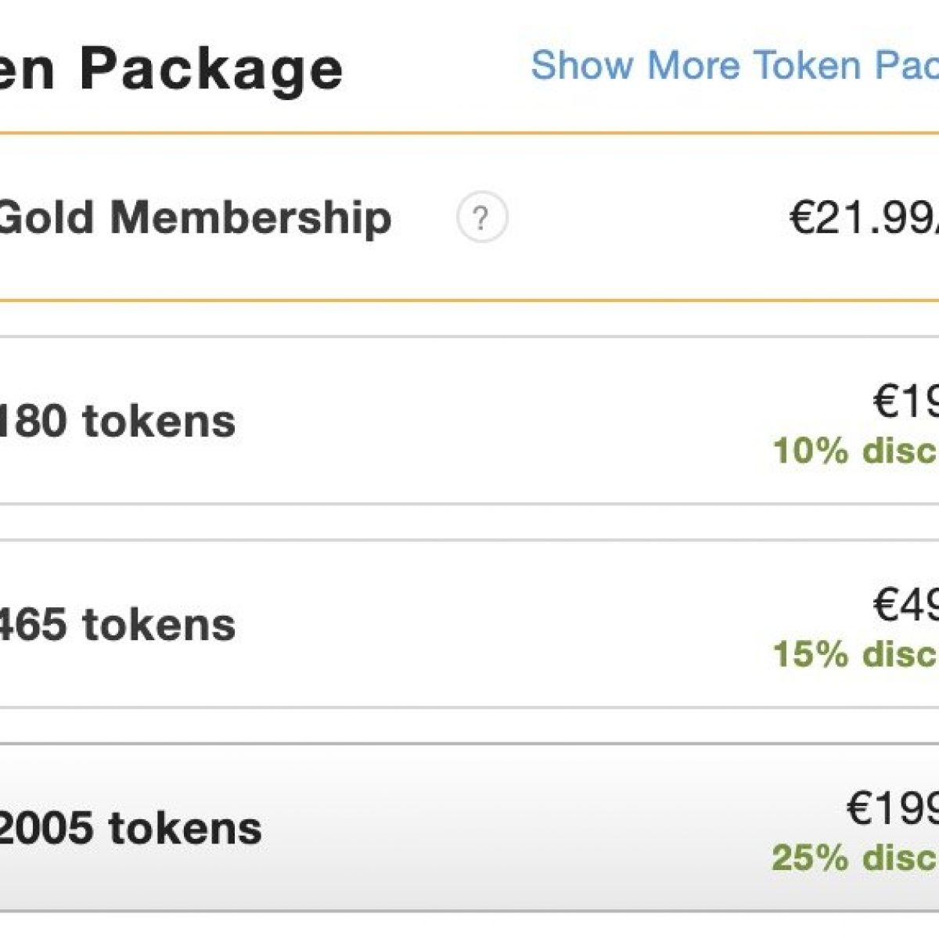Click the 15% discount green label
The image size is (939, 939).
pyautogui.click(x=856, y=654)
